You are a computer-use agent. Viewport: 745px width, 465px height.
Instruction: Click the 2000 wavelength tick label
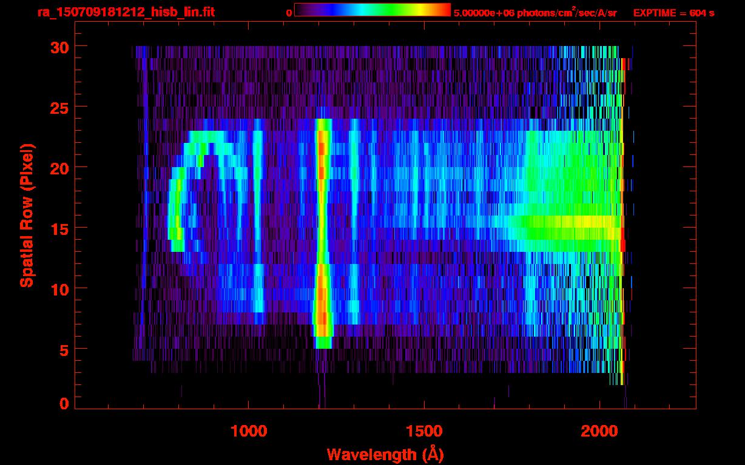599,431
